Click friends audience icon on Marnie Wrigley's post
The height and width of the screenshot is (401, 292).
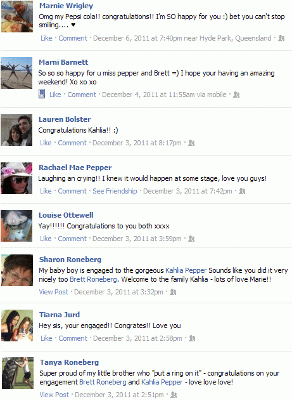tap(281, 38)
